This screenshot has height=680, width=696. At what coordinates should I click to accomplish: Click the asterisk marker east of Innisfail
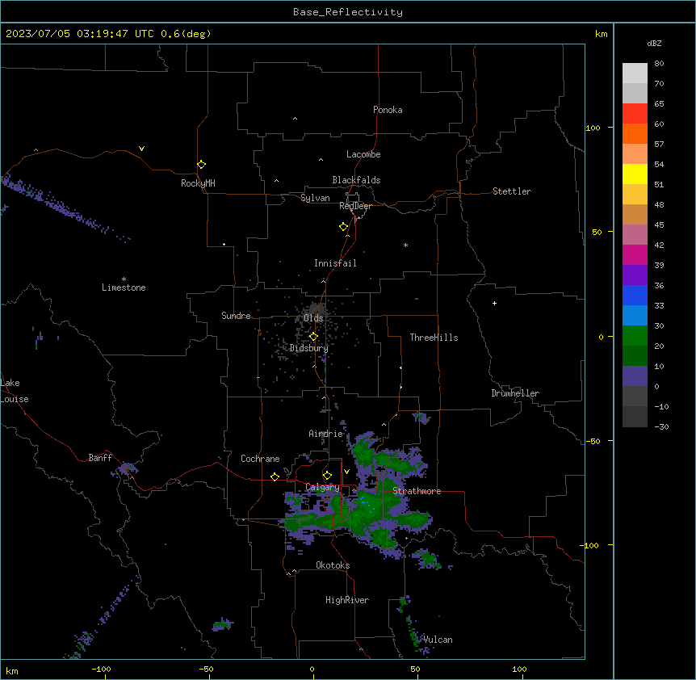pyautogui.click(x=405, y=245)
